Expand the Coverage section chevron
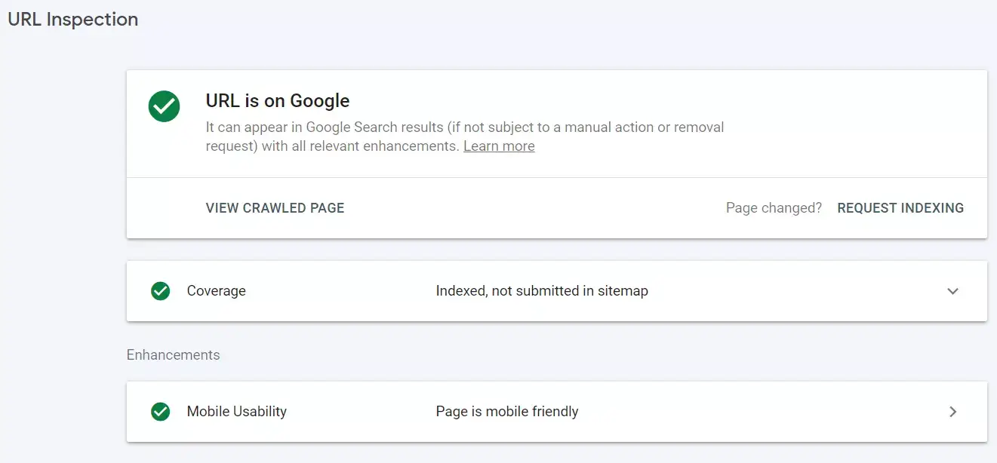The height and width of the screenshot is (463, 997). 952,291
